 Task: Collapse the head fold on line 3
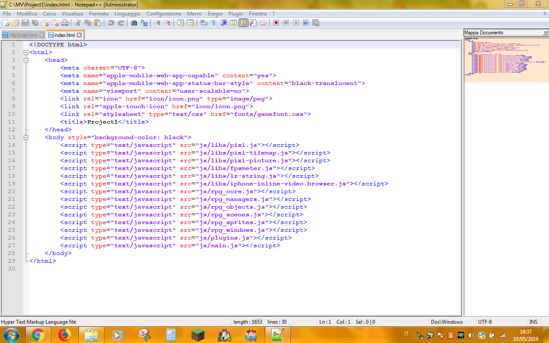coord(26,60)
